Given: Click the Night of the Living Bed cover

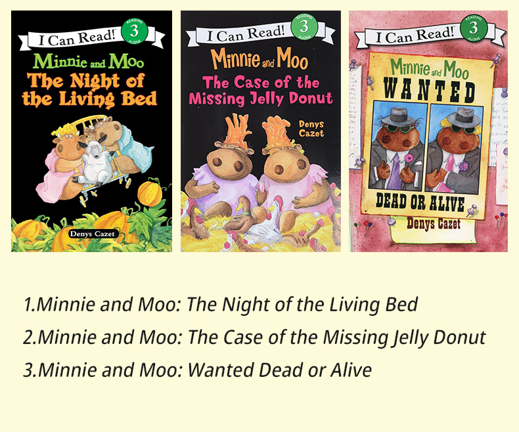Looking at the screenshot, I should pos(92,131).
